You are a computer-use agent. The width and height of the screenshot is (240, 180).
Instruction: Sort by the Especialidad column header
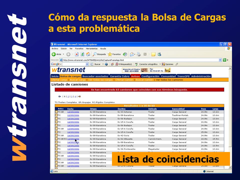178,109
